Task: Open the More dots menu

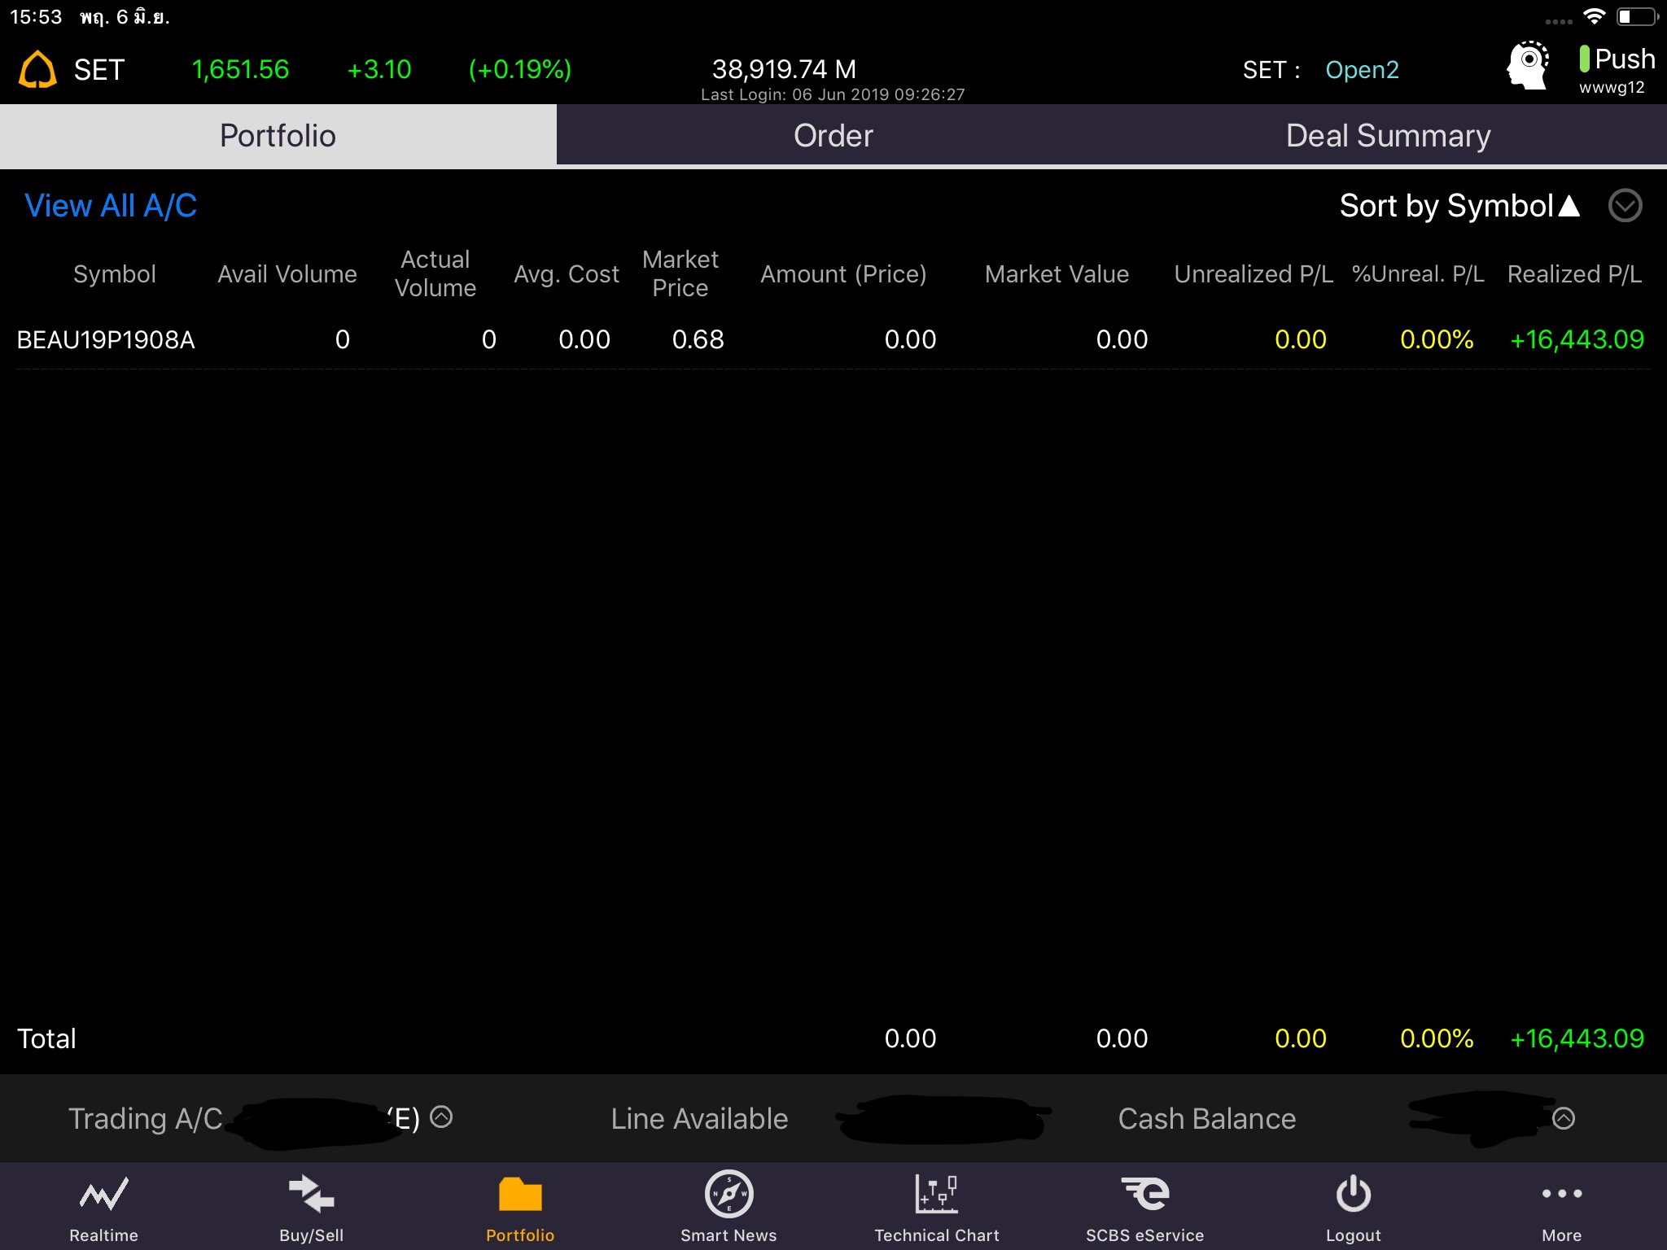Action: click(x=1561, y=1195)
